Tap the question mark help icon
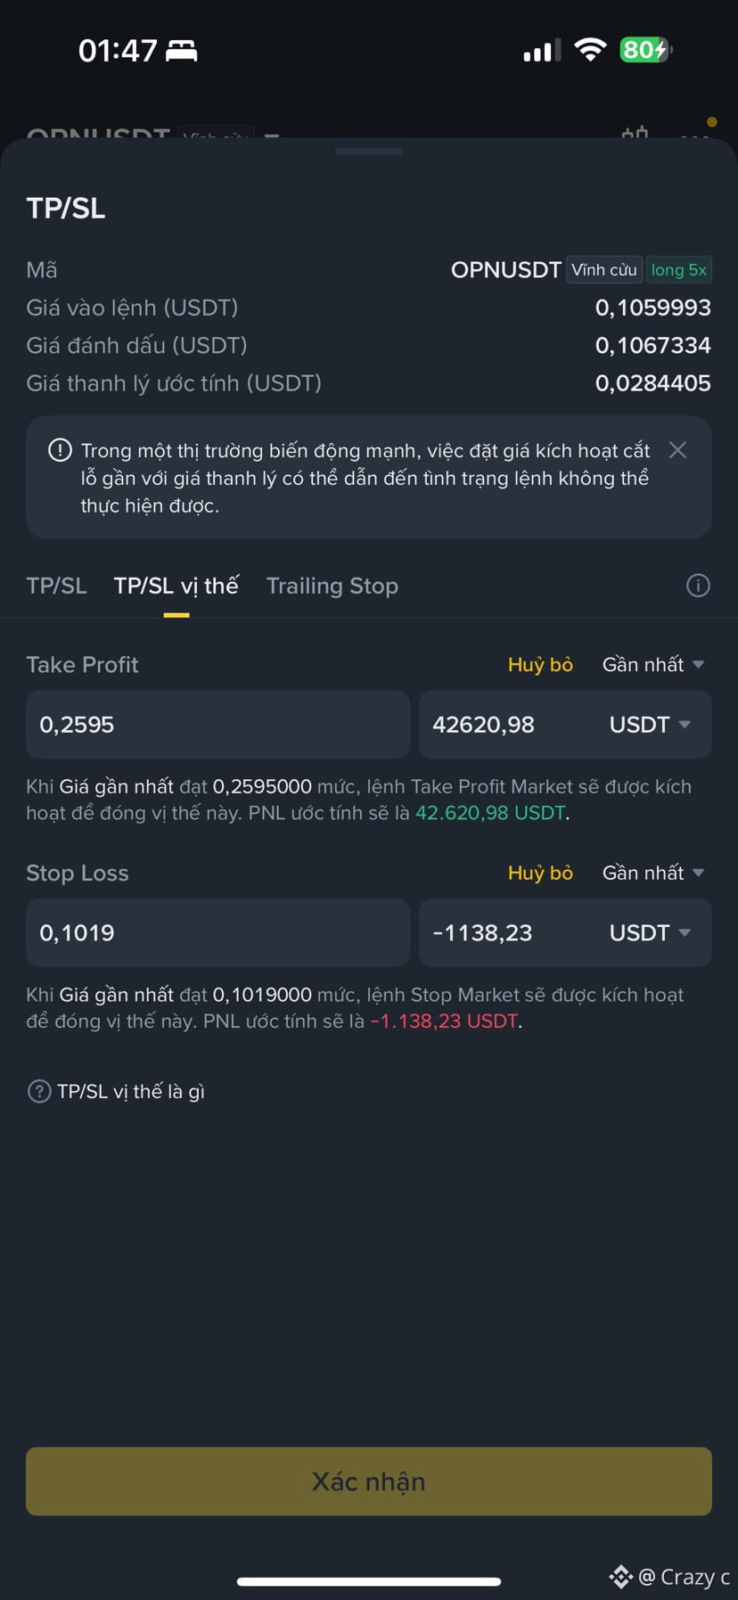Screen dimensions: 738x1600 pos(39,1091)
